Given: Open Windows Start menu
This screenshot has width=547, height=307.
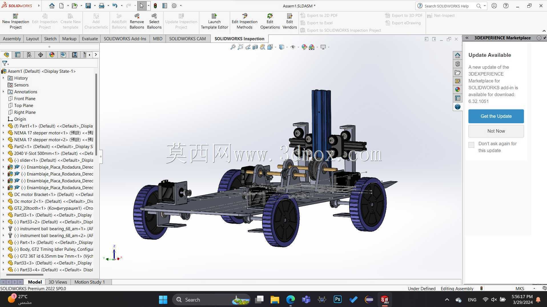Looking at the screenshot, I should pos(163,300).
